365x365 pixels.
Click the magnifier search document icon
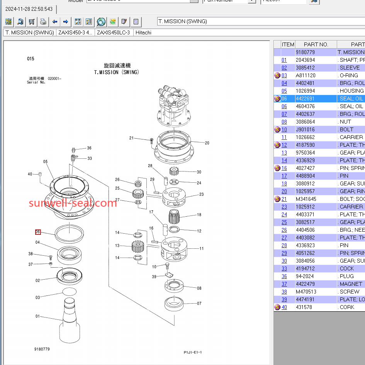20,22
